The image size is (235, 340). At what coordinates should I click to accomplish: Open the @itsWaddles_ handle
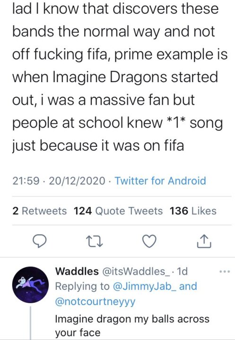pos(136,271)
